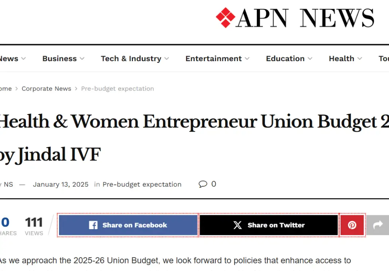389x271 pixels.
Task: Open the Education dropdown chevron
Action: click(x=310, y=59)
